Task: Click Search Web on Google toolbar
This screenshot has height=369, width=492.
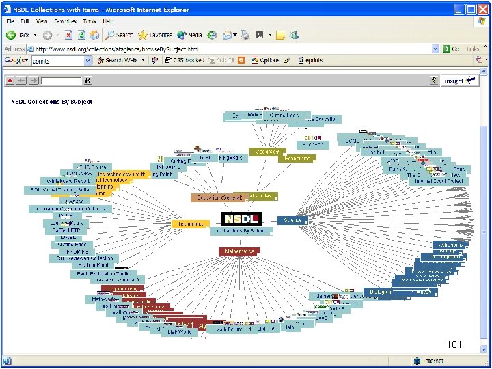Action: pos(118,60)
